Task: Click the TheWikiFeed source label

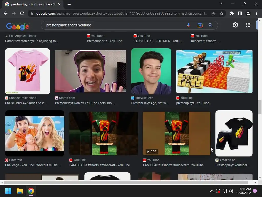Action: (144, 98)
